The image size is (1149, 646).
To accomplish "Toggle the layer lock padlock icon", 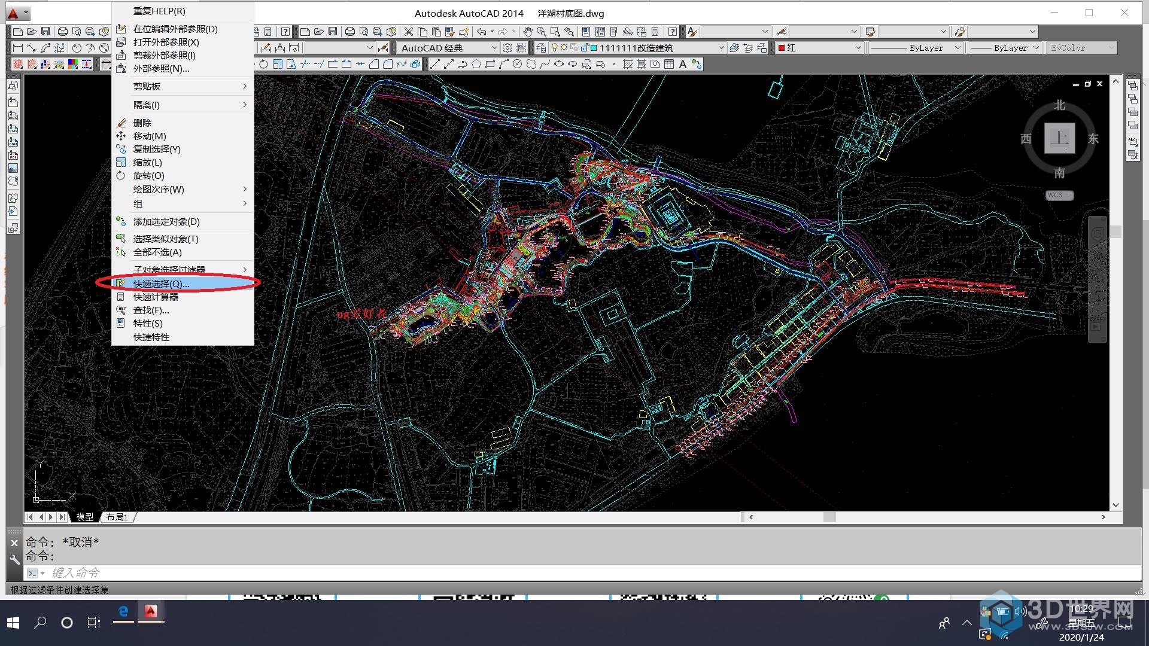I will tap(585, 48).
